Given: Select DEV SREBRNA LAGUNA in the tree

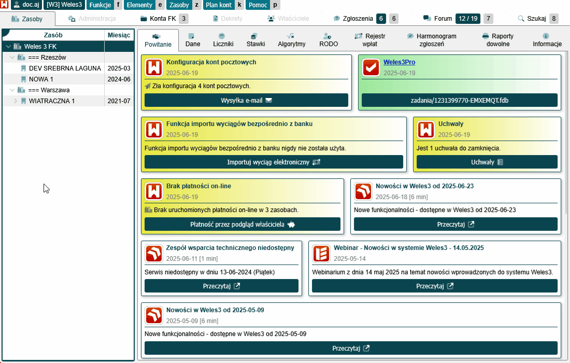Looking at the screenshot, I should click(65, 68).
